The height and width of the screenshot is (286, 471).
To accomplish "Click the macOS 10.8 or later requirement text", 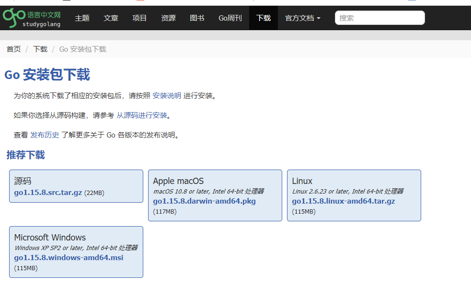I will pyautogui.click(x=209, y=191).
